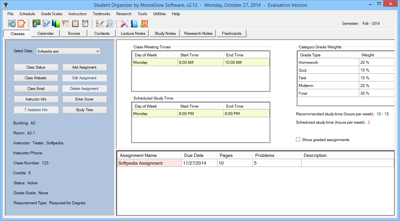
Task: Click the 30 % weight cell
Action: 377,93
